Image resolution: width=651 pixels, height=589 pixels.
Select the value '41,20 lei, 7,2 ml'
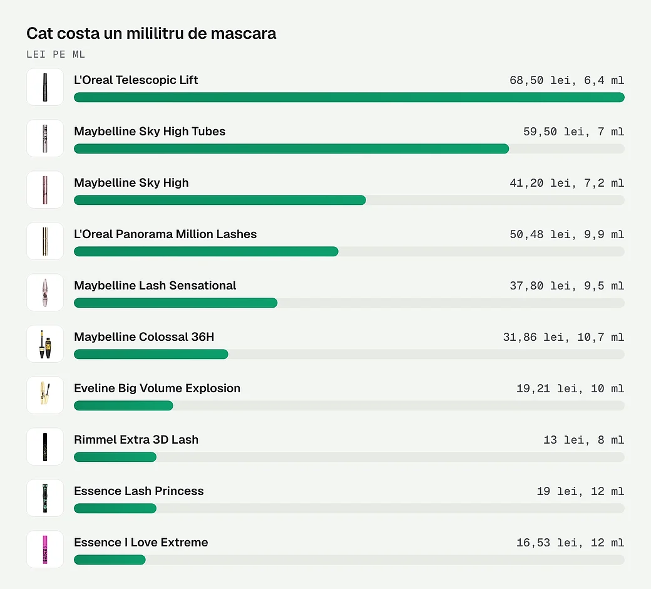coord(566,183)
